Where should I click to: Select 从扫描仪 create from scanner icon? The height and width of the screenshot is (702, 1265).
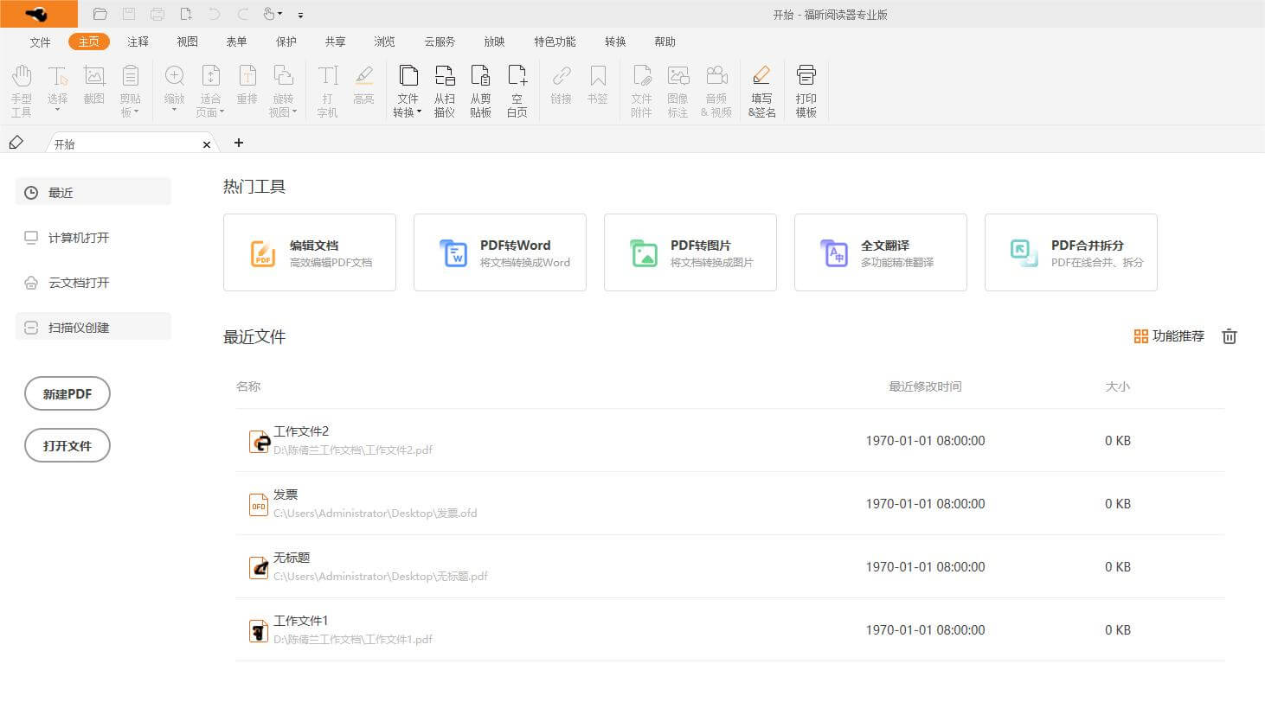444,78
